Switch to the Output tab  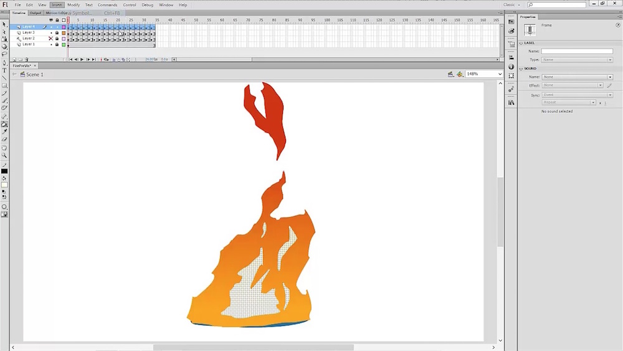click(36, 12)
